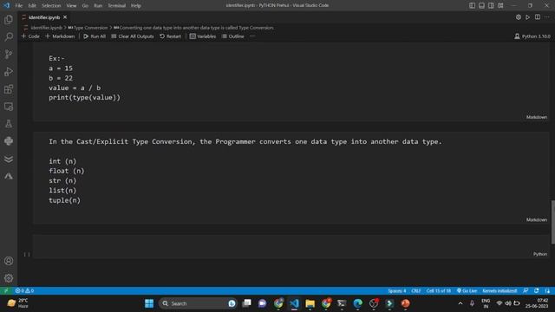Open the notebook Outline

point(233,36)
